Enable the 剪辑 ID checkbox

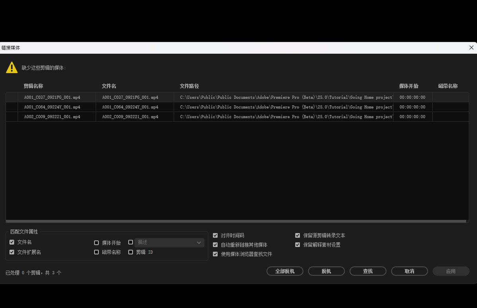130,252
